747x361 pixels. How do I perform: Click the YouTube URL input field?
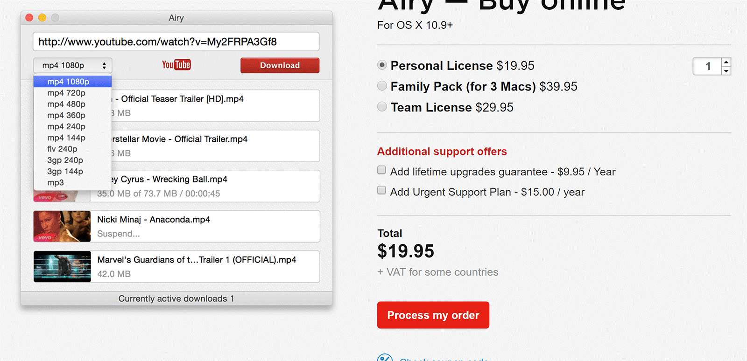click(x=176, y=42)
